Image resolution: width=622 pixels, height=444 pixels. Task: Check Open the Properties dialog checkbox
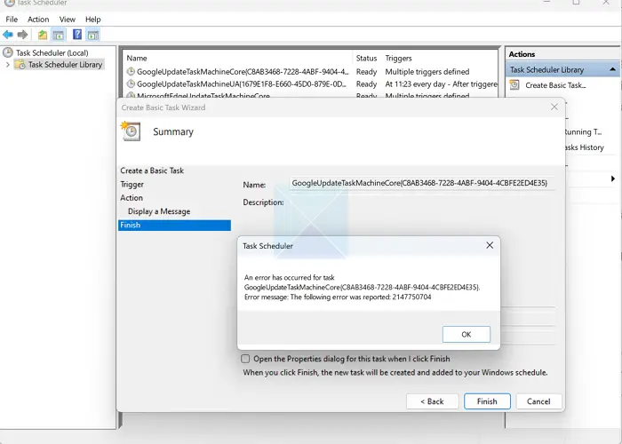pyautogui.click(x=245, y=359)
